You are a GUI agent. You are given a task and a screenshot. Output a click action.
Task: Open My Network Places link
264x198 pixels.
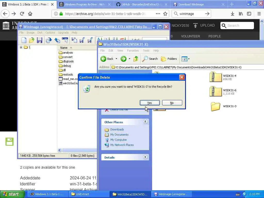tap(122, 145)
